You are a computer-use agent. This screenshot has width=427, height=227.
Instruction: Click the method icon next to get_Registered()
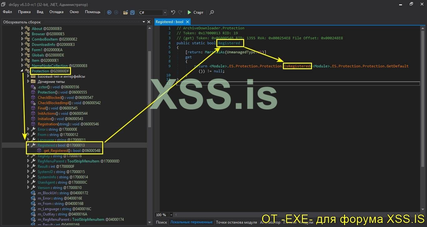[39, 150]
